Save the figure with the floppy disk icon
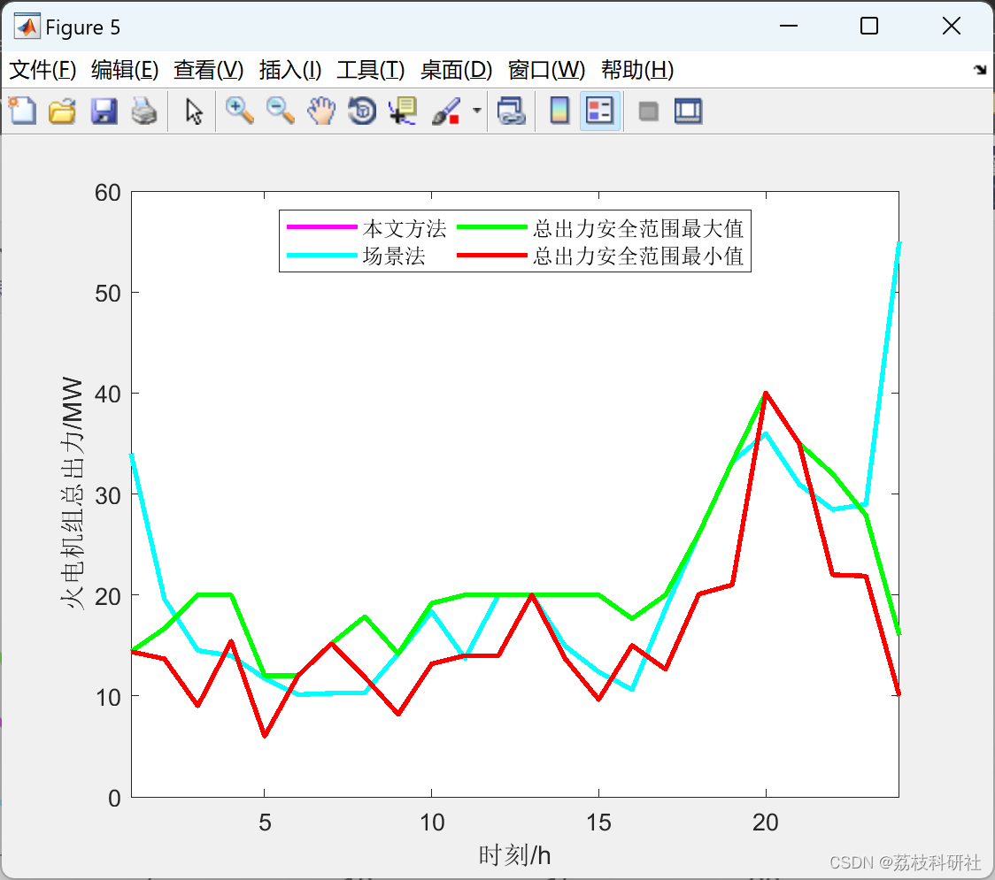This screenshot has width=995, height=880. (104, 111)
